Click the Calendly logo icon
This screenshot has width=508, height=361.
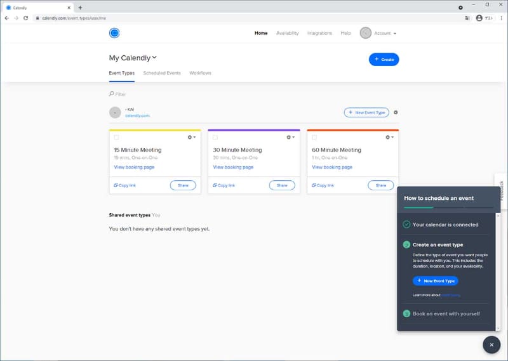click(114, 33)
